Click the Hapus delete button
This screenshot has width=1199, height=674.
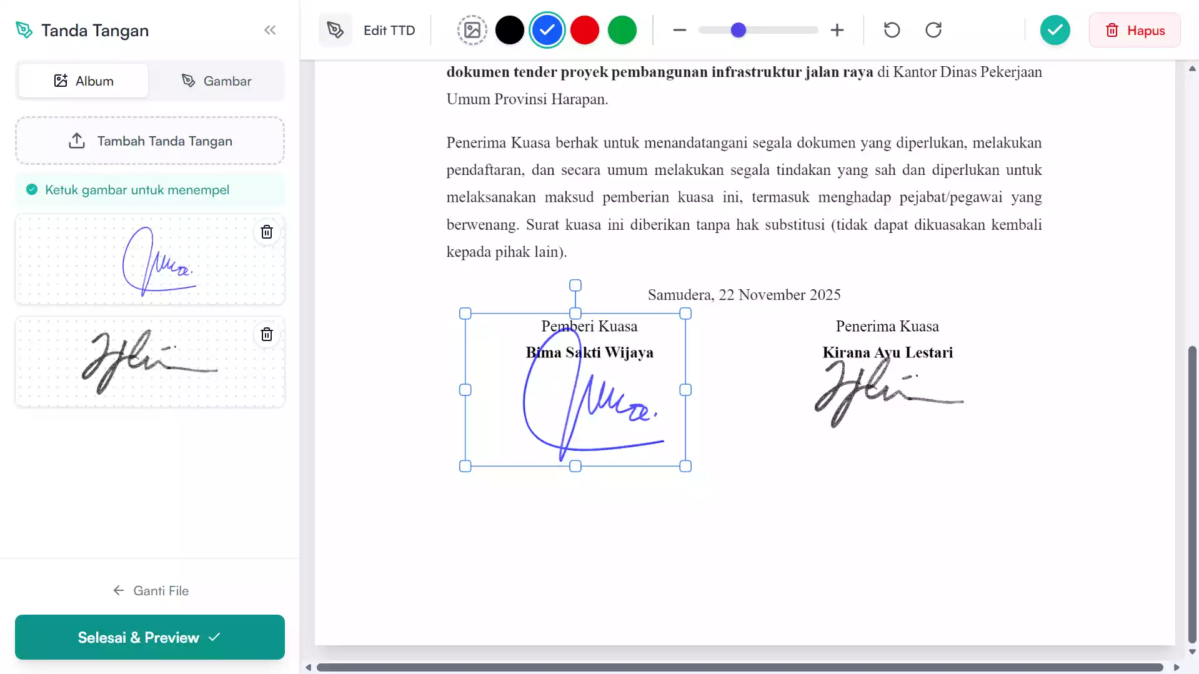[1134, 30]
